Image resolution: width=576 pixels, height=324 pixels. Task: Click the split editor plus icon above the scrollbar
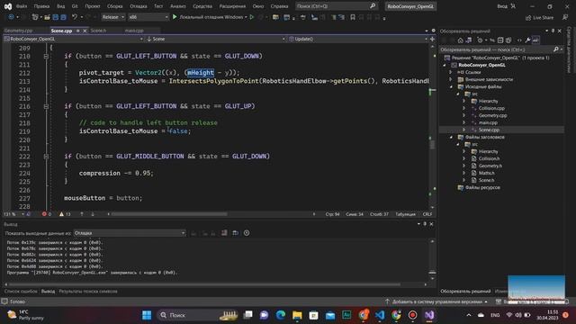(x=432, y=39)
